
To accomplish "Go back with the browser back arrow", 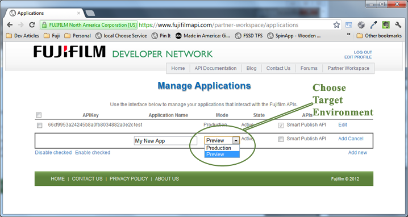I will coord(10,25).
